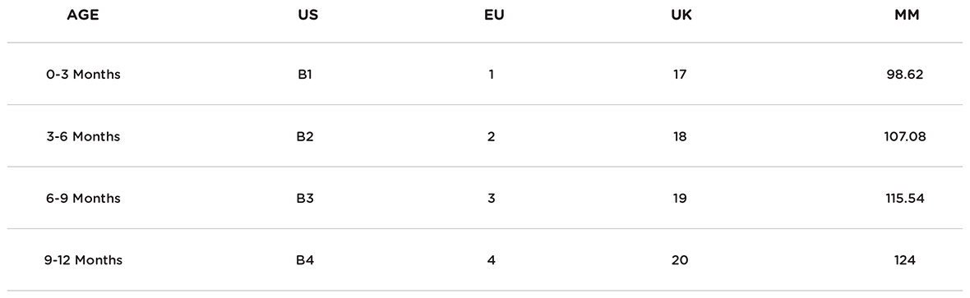Screen dimensions: 970x298
Task: Click the B2 US size cell
Action: click(x=305, y=136)
